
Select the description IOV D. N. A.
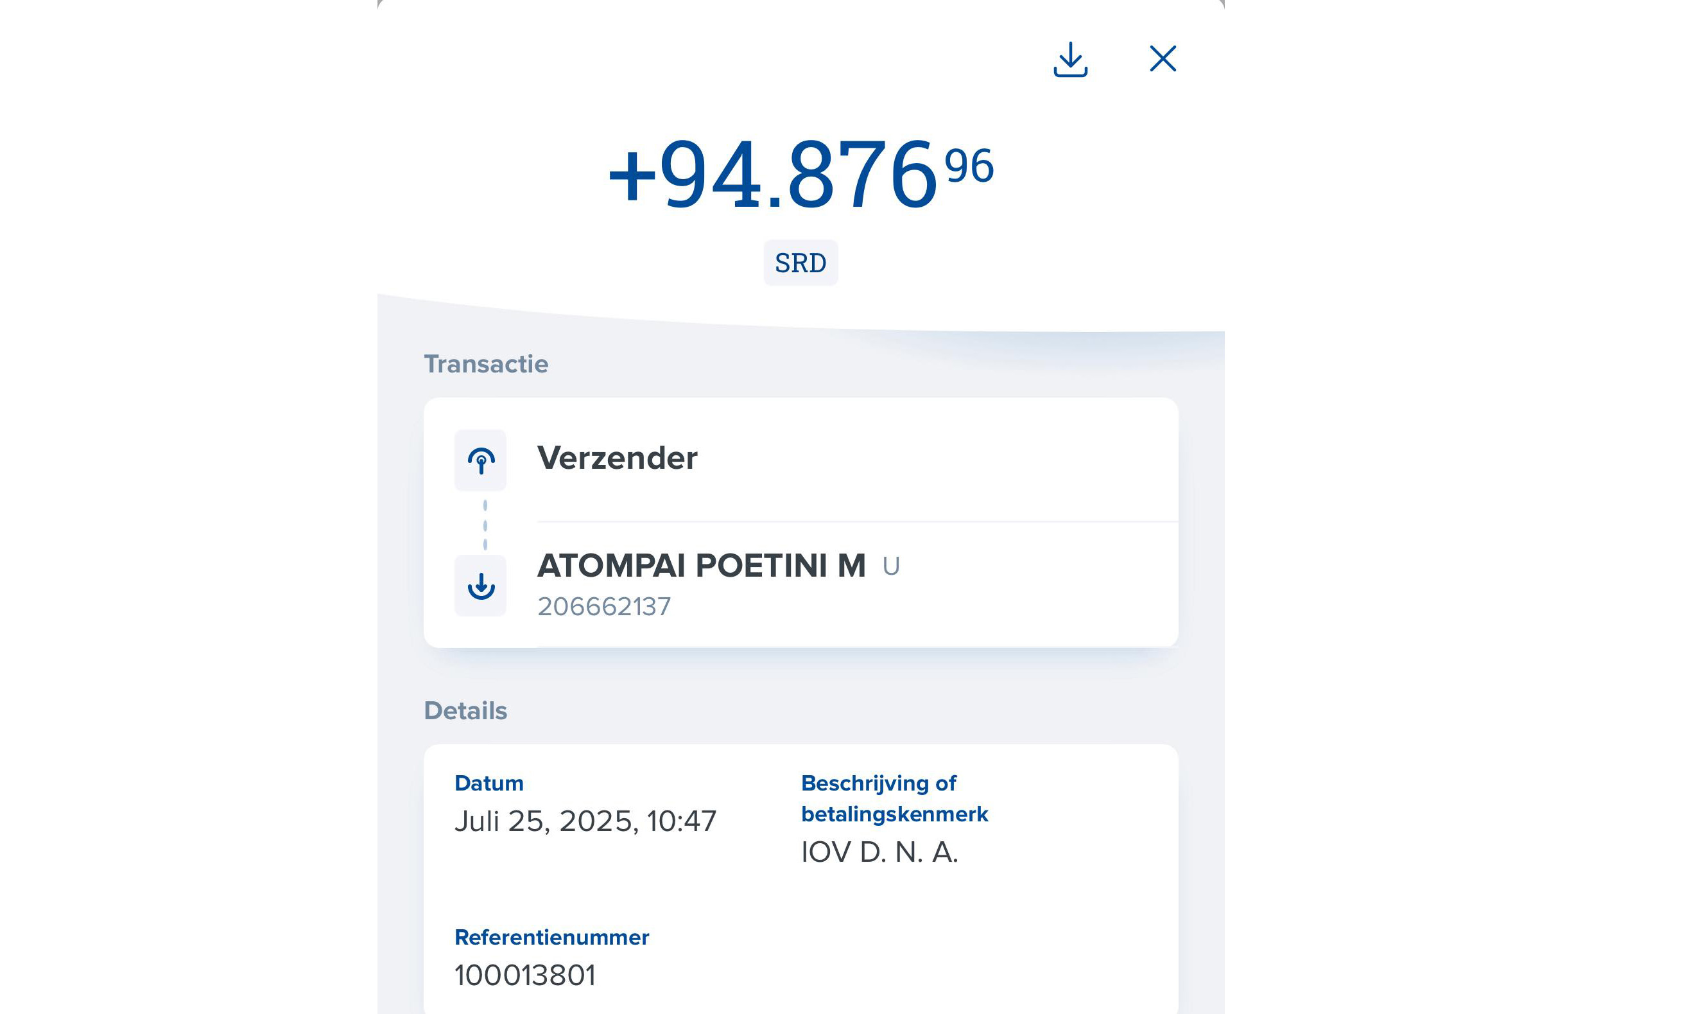coord(879,852)
